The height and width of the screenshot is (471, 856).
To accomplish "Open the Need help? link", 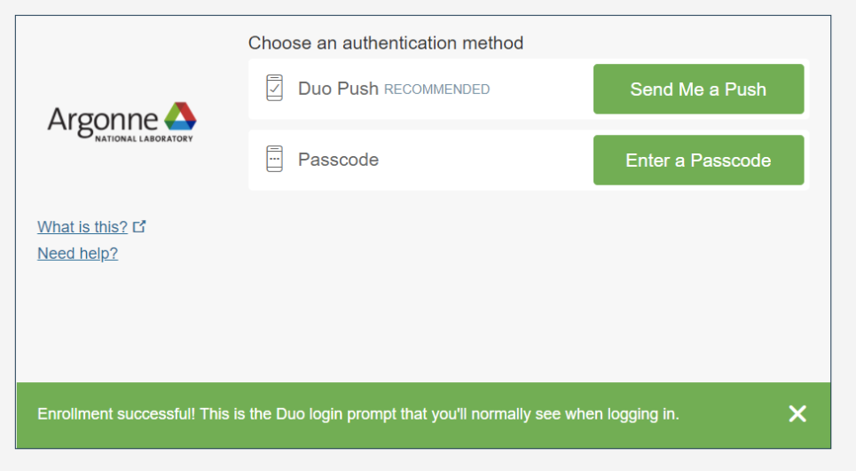I will [77, 253].
